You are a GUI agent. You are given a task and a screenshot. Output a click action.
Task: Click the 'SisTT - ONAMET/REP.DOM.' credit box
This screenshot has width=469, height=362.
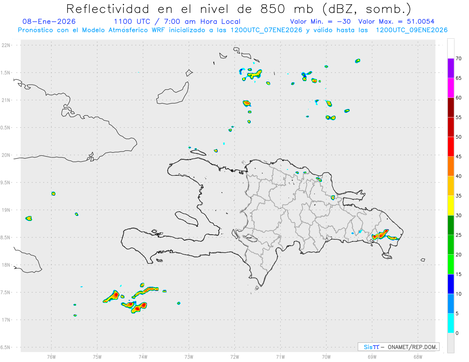click(x=398, y=347)
